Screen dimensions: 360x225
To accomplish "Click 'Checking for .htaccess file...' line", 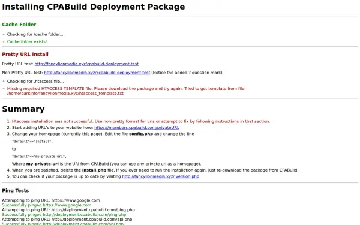I will click(x=35, y=81).
